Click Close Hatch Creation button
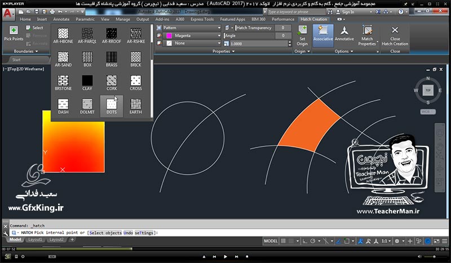 point(395,35)
